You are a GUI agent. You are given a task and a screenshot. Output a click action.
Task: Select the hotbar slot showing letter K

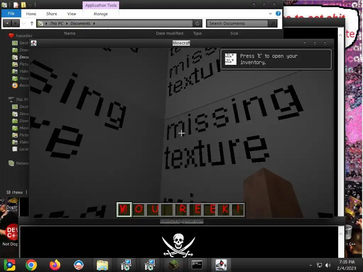coord(224,210)
